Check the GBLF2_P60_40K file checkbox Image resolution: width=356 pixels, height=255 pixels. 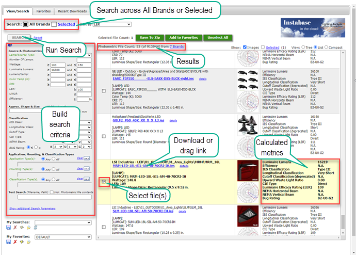click(104, 136)
